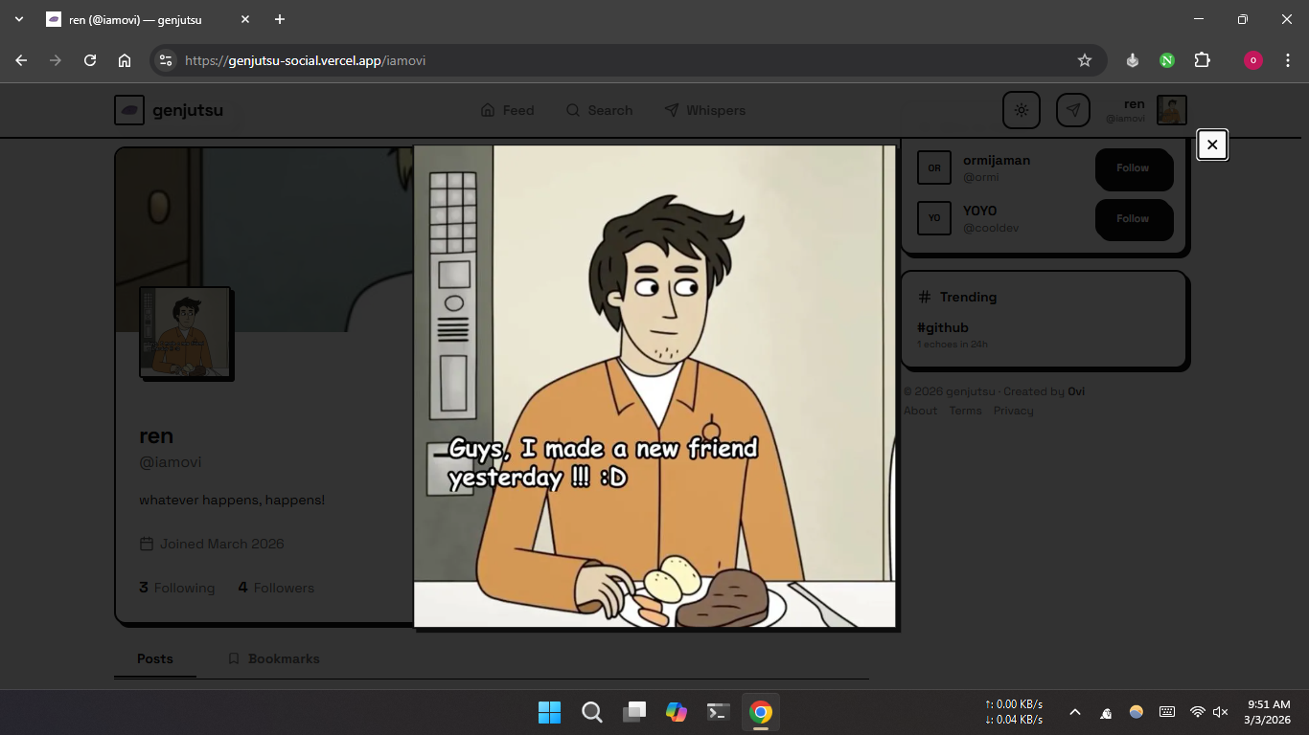Open the #github trending hashtag
This screenshot has width=1309, height=735.
[x=943, y=327]
